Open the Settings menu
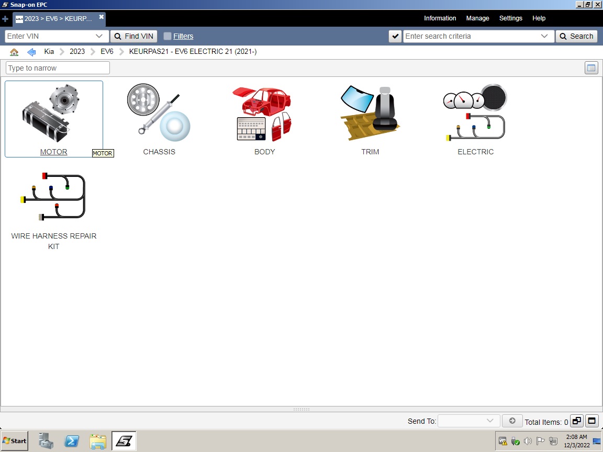603x452 pixels. (511, 18)
